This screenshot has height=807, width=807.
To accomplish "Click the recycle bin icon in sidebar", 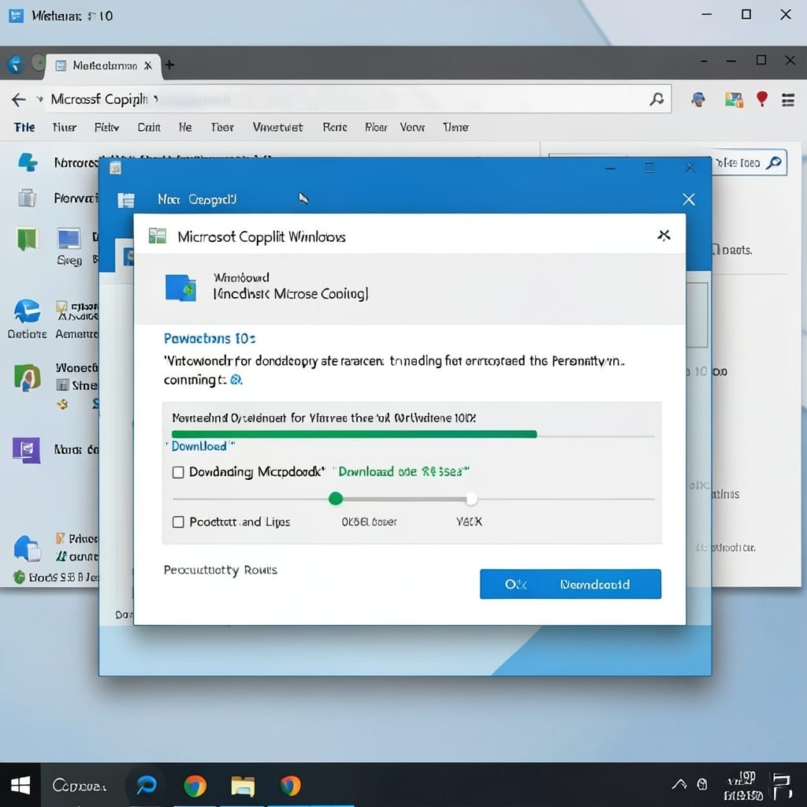I will 27,198.
